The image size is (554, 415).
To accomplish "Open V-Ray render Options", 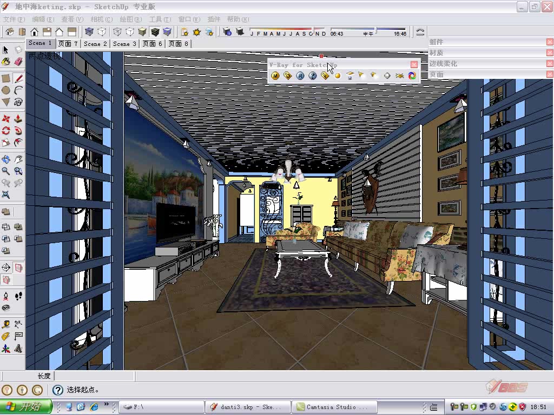I will coord(288,76).
